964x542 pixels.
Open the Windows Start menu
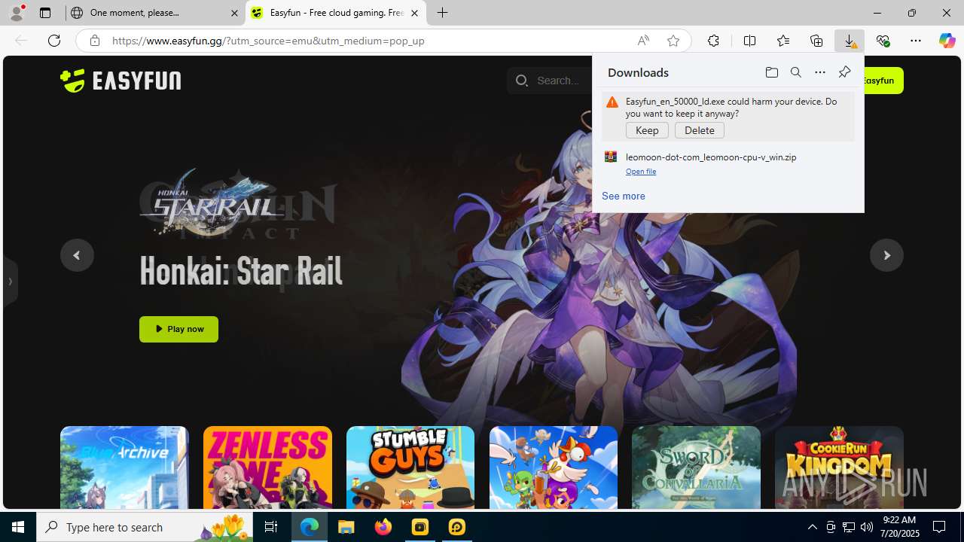(x=18, y=527)
